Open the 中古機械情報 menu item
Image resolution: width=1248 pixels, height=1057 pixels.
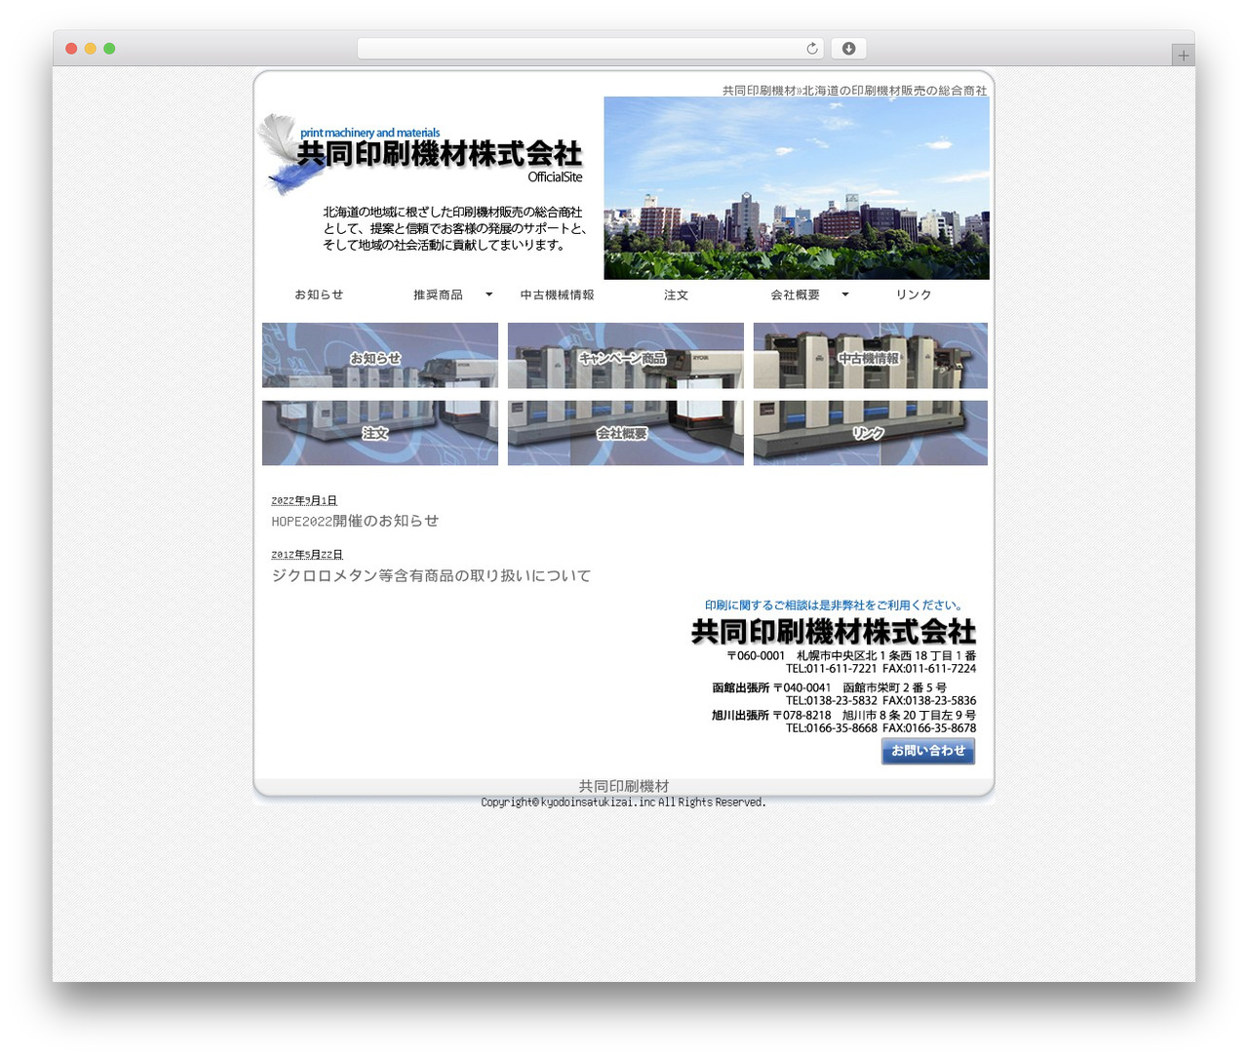tap(557, 294)
